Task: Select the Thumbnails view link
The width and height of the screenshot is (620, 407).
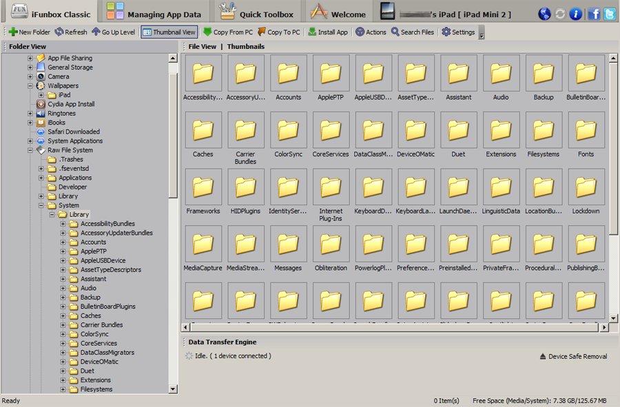Action: [245, 47]
